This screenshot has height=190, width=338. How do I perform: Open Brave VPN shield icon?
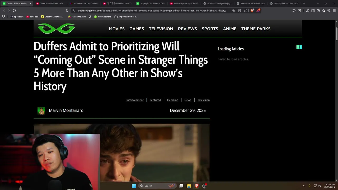pos(329,11)
